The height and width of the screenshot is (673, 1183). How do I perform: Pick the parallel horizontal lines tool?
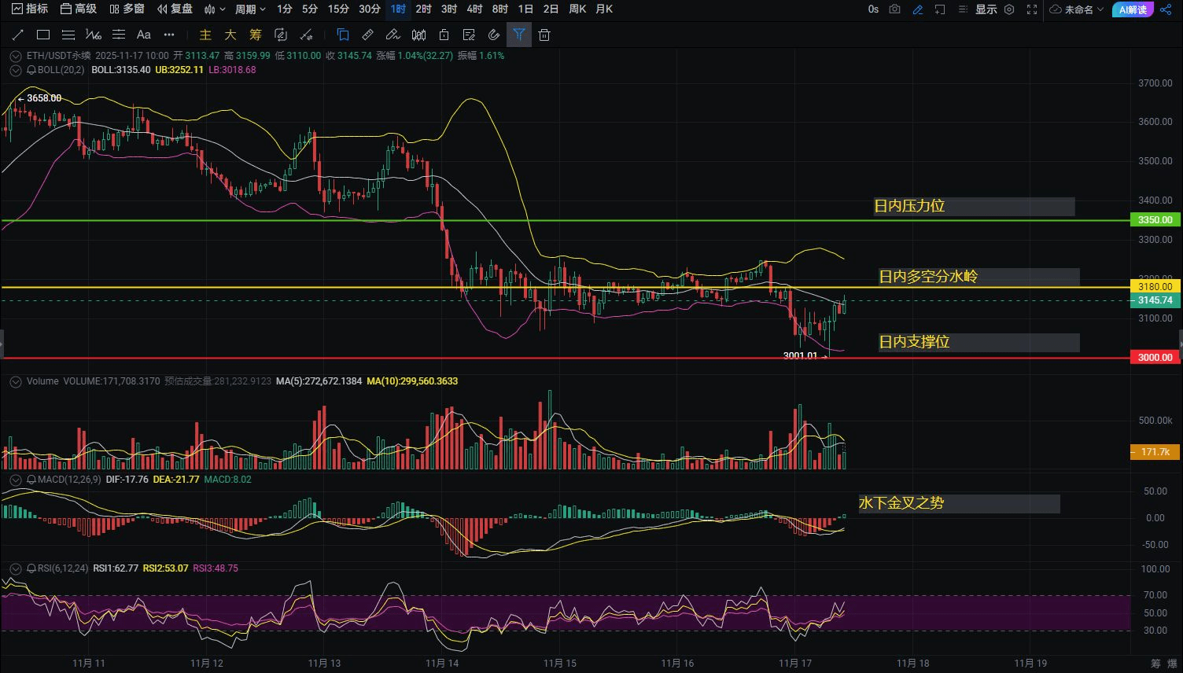click(x=68, y=35)
